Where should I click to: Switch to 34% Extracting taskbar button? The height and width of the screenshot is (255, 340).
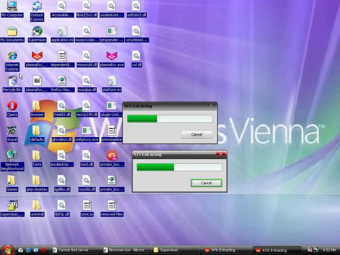tap(226, 250)
